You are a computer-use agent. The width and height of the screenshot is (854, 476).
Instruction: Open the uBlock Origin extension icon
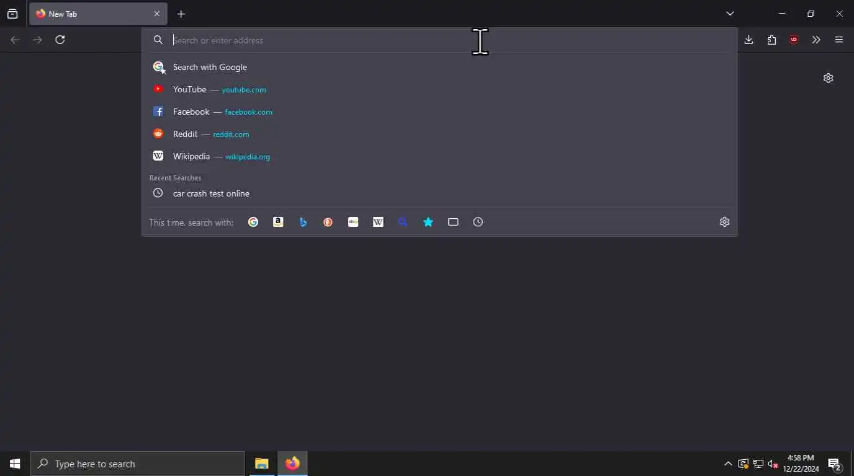pos(794,40)
